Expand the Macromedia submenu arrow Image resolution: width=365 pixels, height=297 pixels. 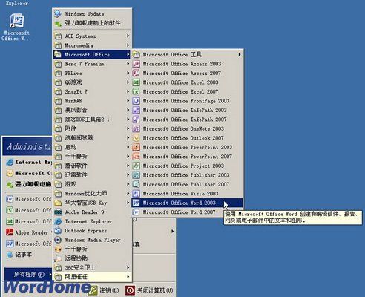pos(128,45)
